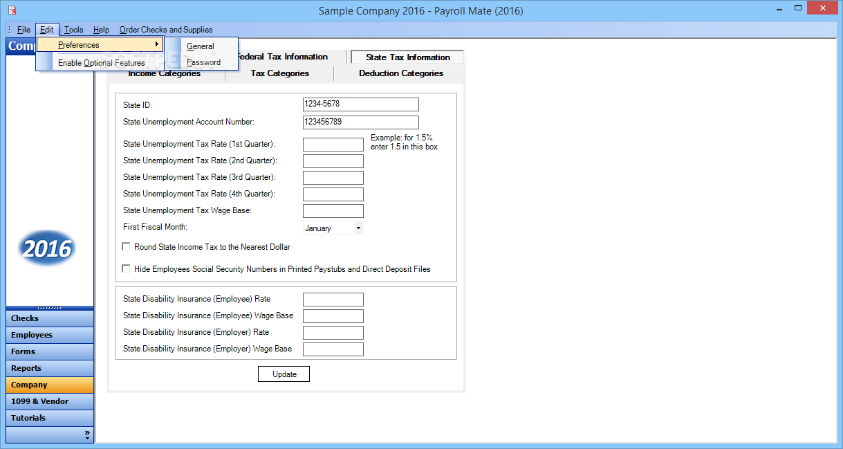Image resolution: width=843 pixels, height=449 pixels.
Task: Click State Unemployment Account Number field
Action: (x=361, y=122)
